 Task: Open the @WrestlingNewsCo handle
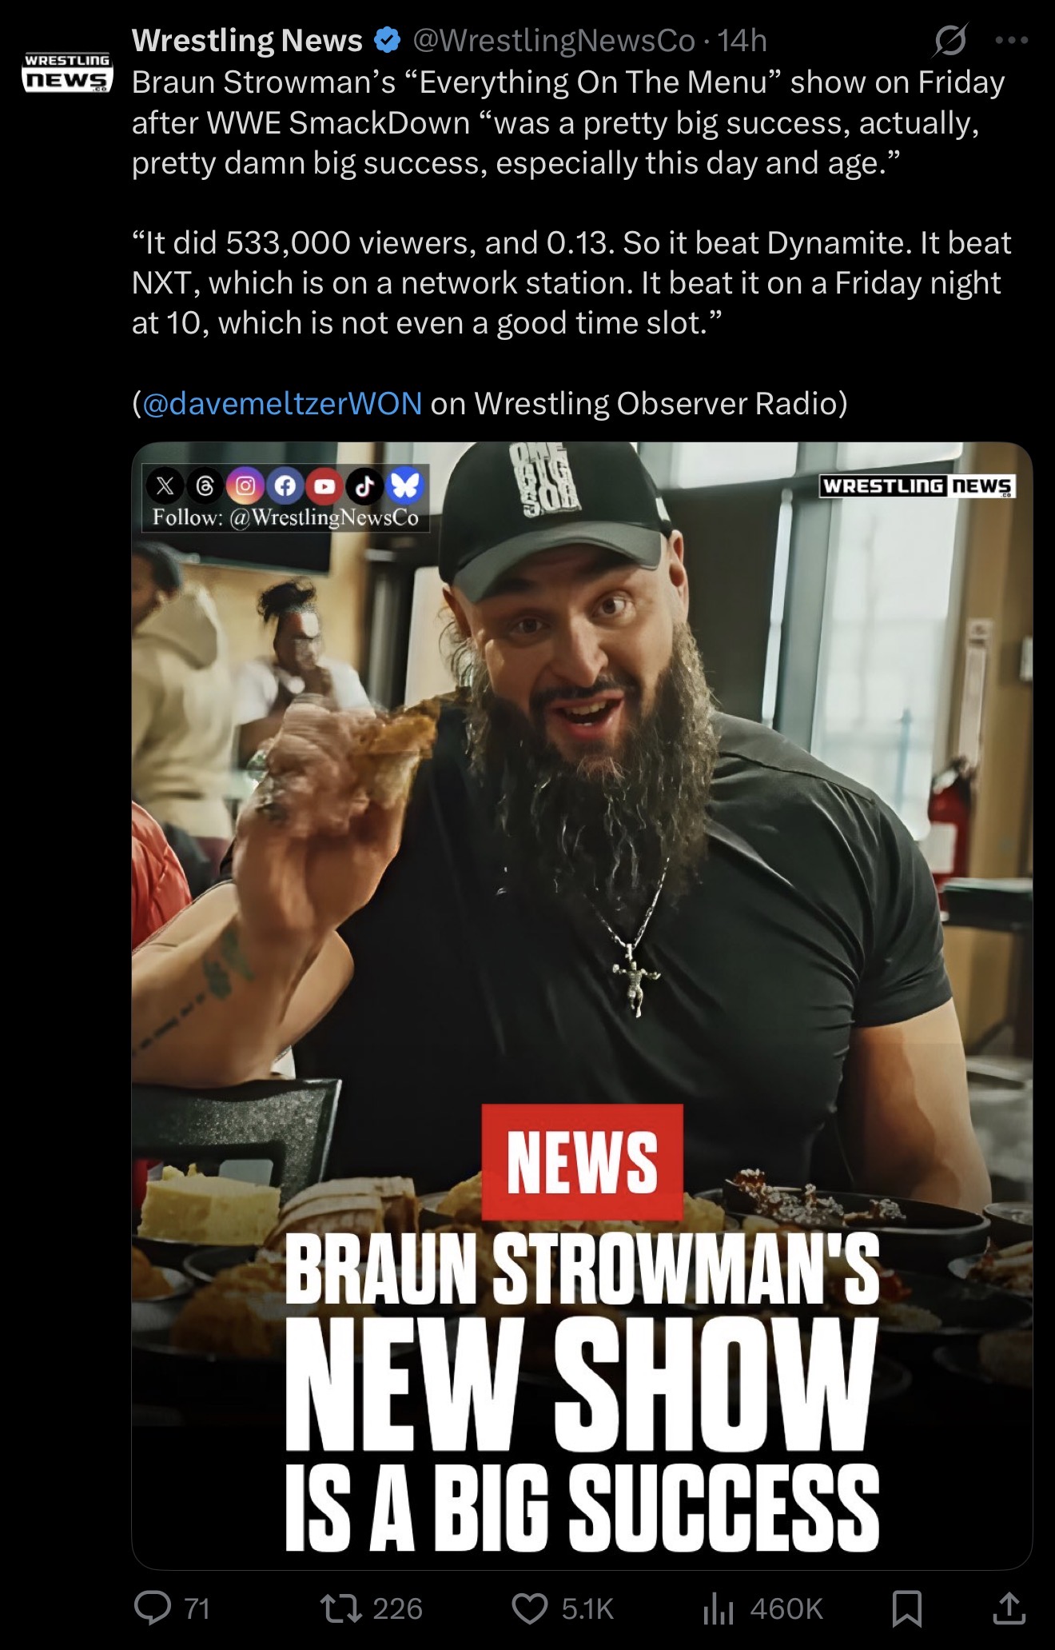pyautogui.click(x=553, y=40)
